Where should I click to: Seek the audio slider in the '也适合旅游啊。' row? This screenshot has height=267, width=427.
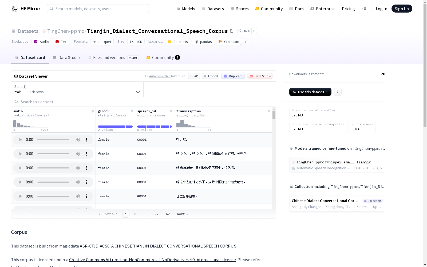53,196
